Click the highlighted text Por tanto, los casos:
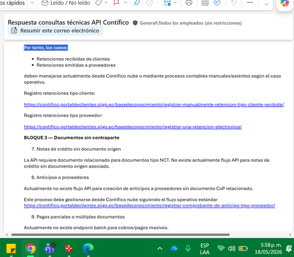The image size is (294, 257). (x=46, y=48)
